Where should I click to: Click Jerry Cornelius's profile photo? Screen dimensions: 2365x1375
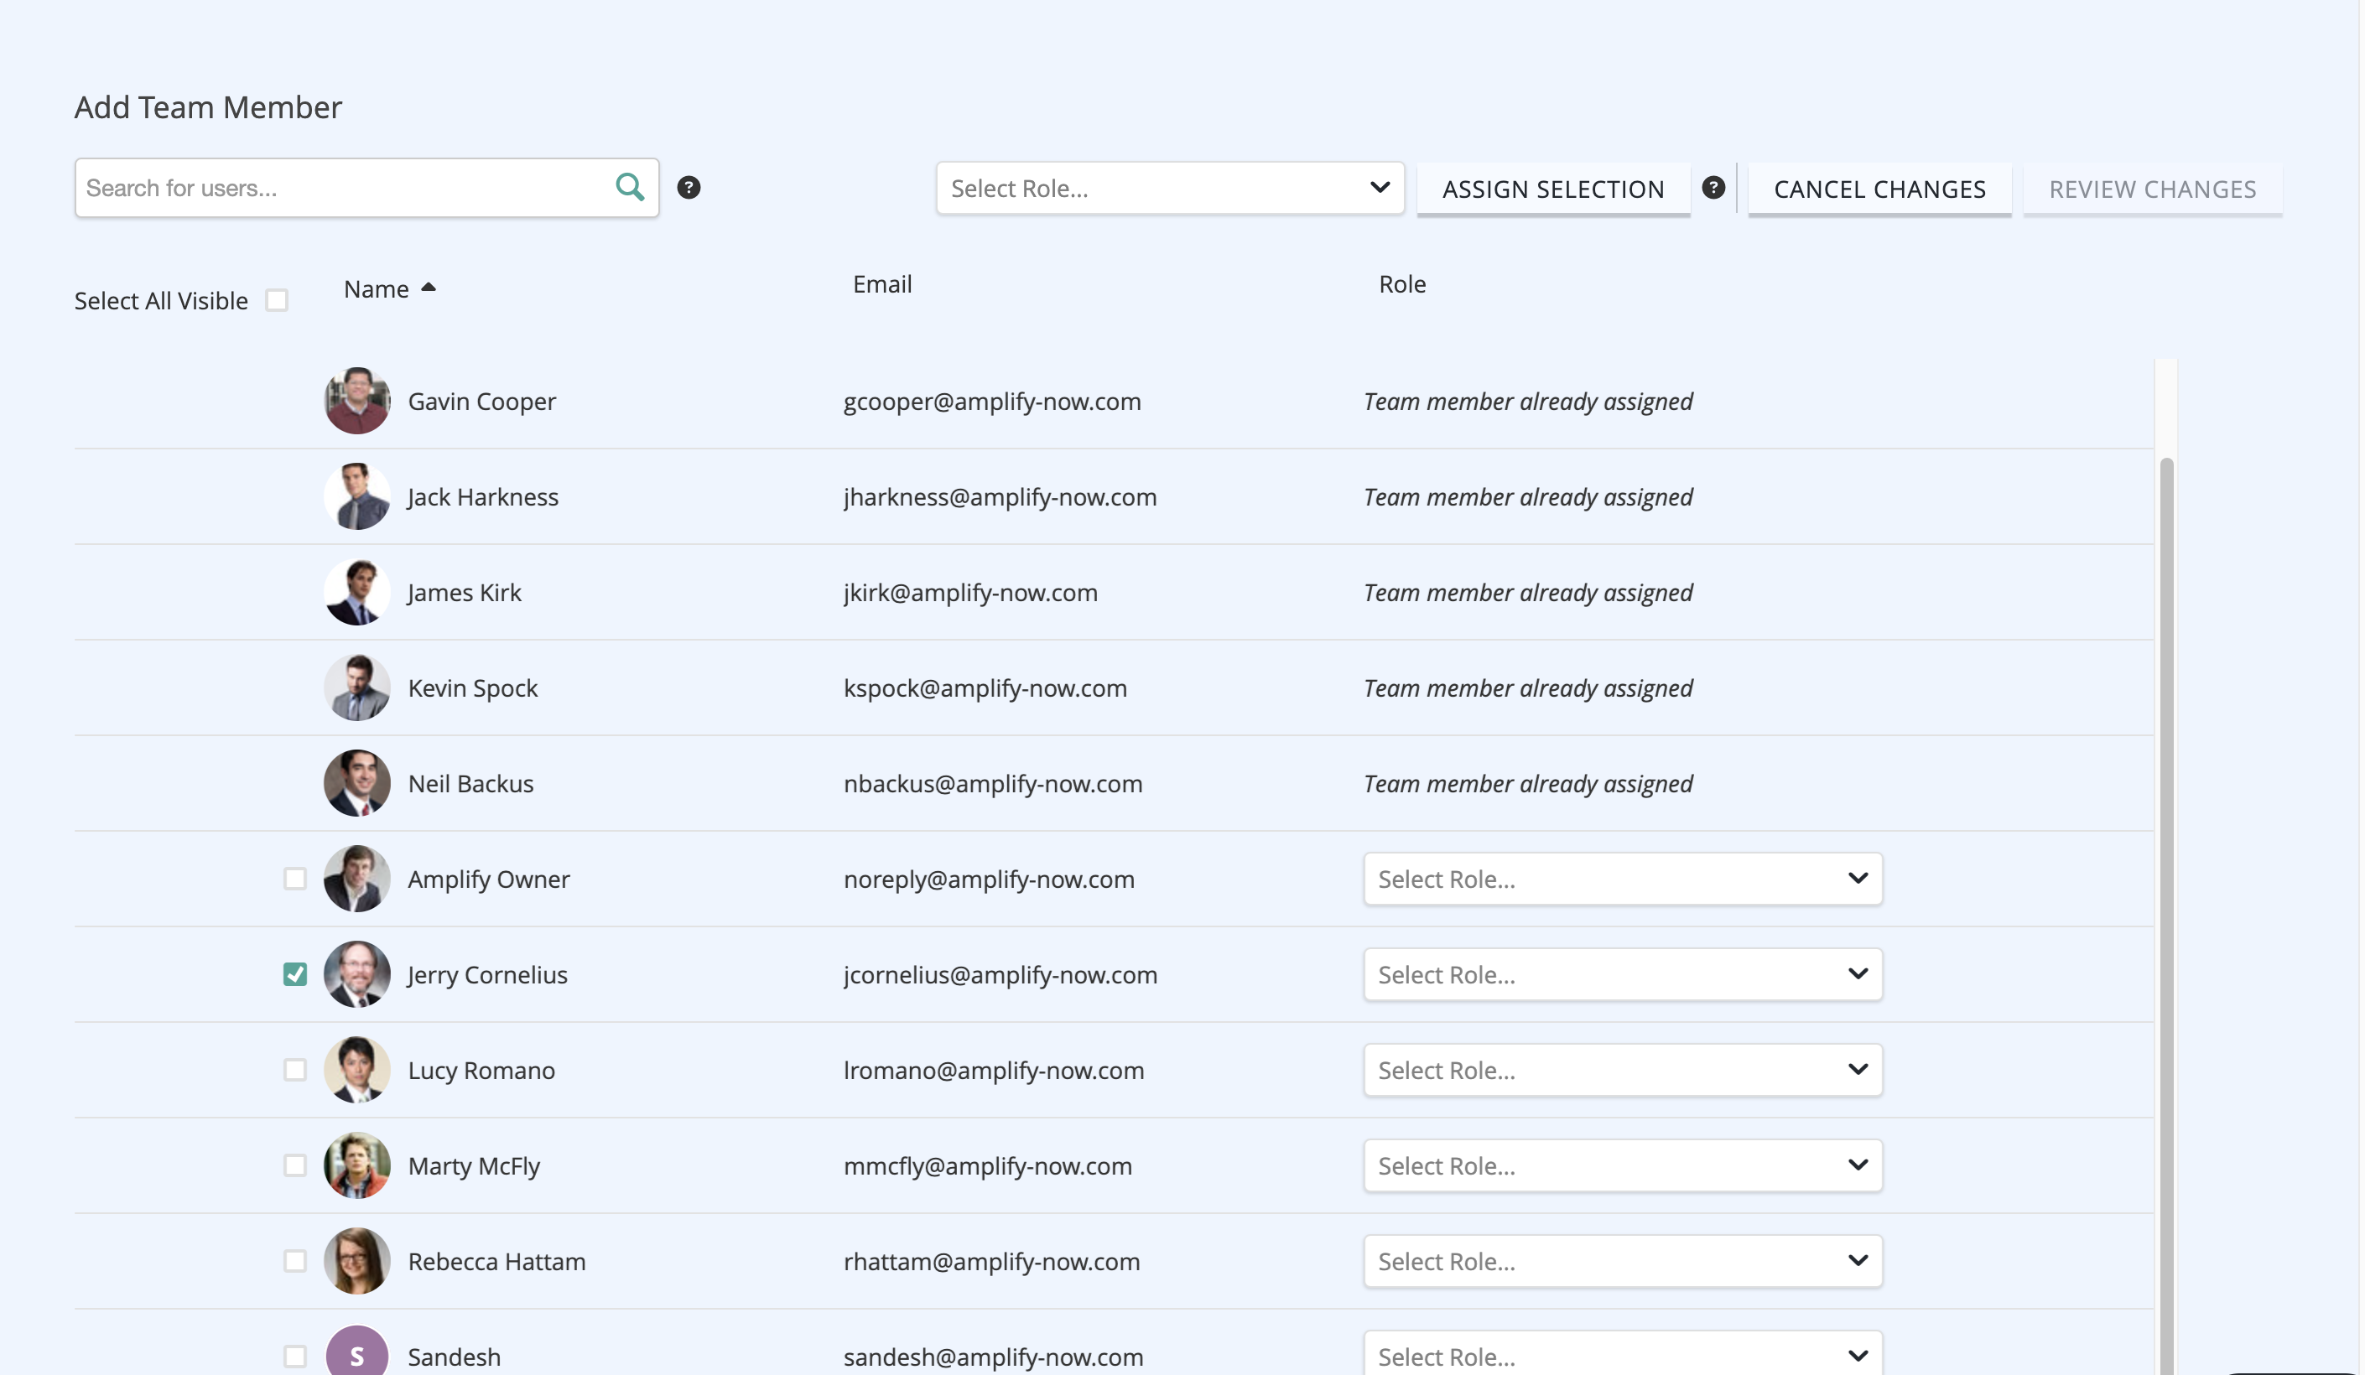tap(356, 974)
